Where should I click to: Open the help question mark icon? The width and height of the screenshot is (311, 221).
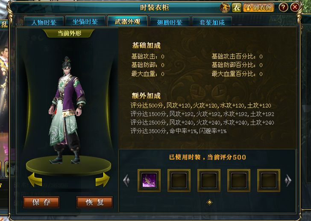coord(283,8)
